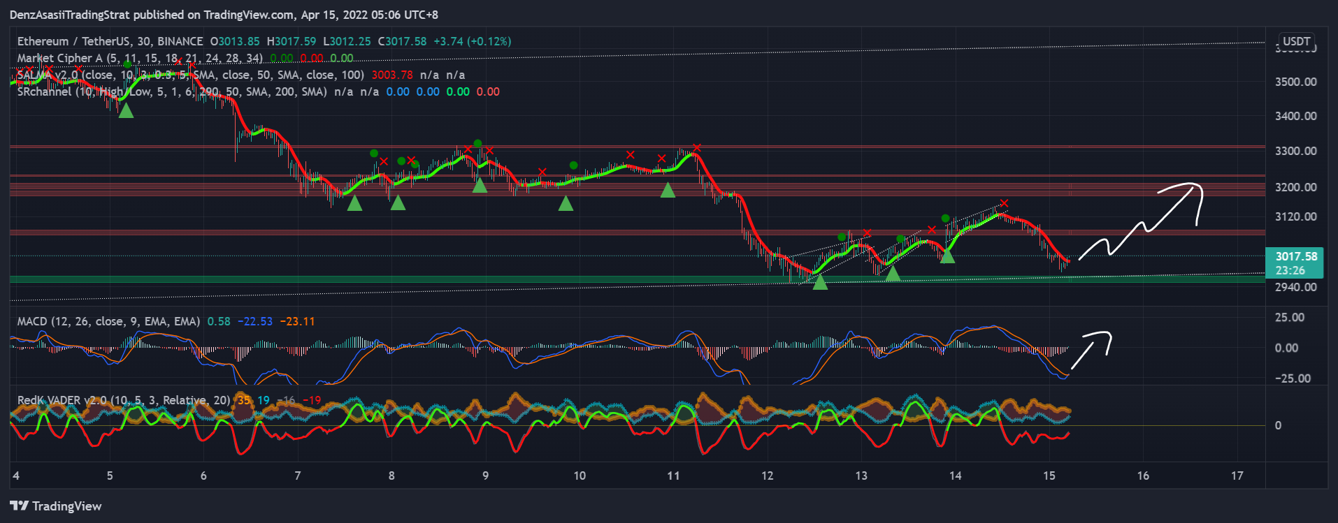1338x523 pixels.
Task: Click the VADER red value −19
Action: (x=312, y=400)
